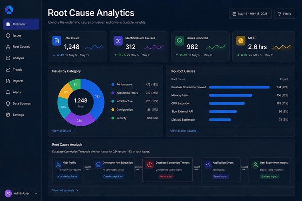
Task: Click the Alerts bell icon
Action: tap(8, 92)
